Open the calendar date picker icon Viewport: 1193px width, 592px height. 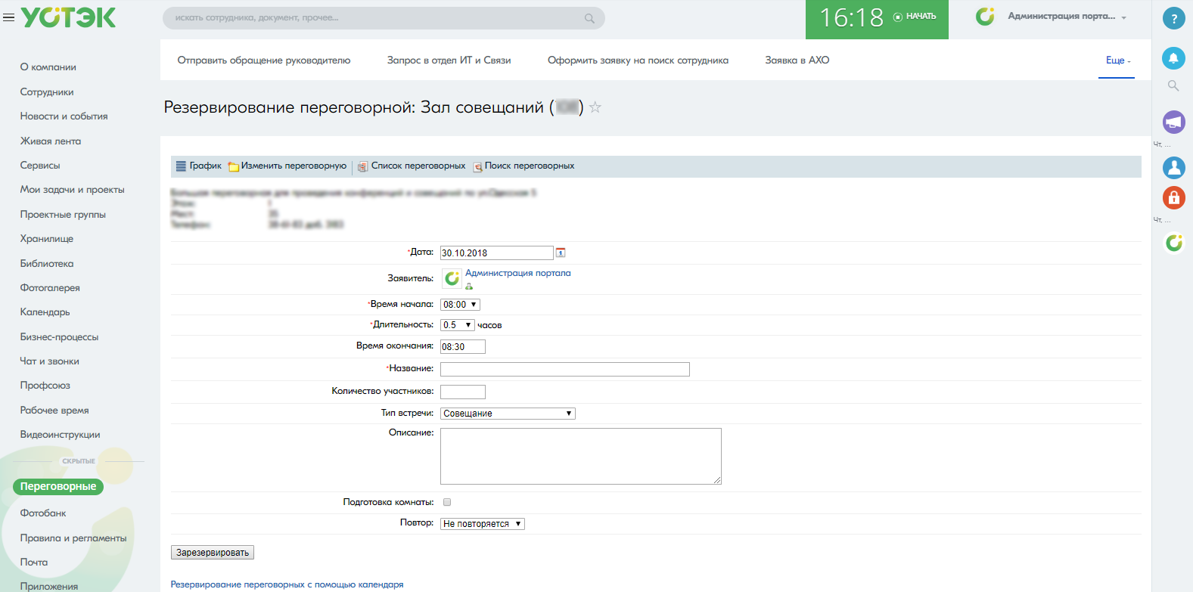click(561, 253)
